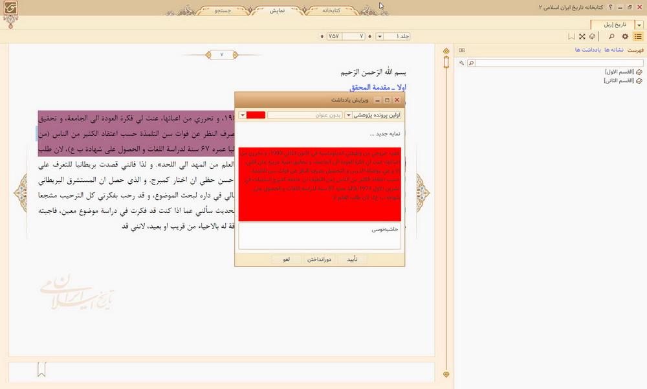Jump to page top with the scroll ornament

coord(446,50)
